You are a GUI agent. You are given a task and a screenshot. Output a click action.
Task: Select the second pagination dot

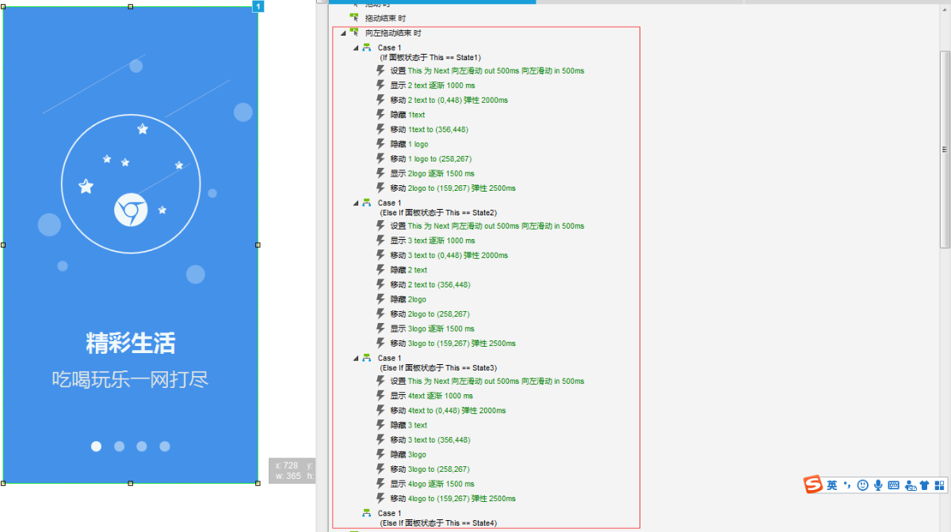pyautogui.click(x=119, y=446)
